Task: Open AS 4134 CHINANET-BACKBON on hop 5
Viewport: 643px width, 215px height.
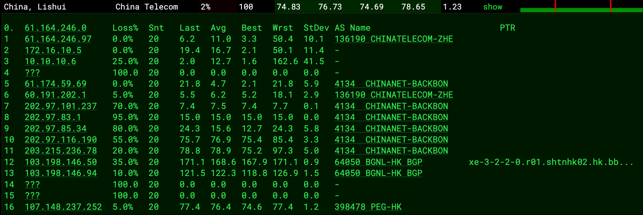Action: point(391,84)
